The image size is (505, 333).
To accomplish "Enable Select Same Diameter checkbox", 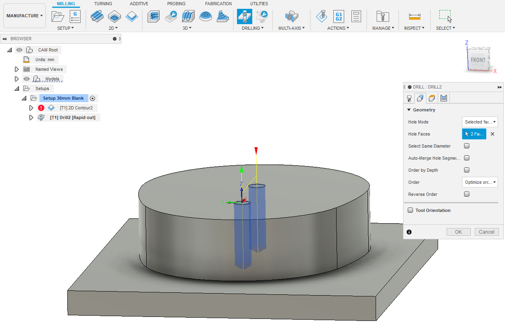I will [467, 146].
